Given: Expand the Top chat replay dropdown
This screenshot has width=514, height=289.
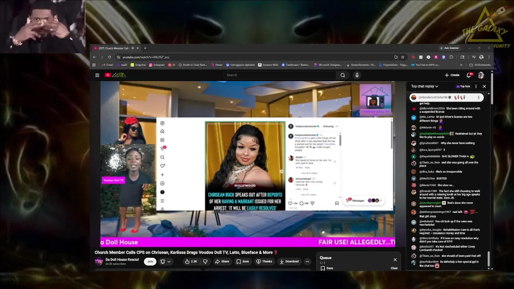Looking at the screenshot, I should (424, 86).
